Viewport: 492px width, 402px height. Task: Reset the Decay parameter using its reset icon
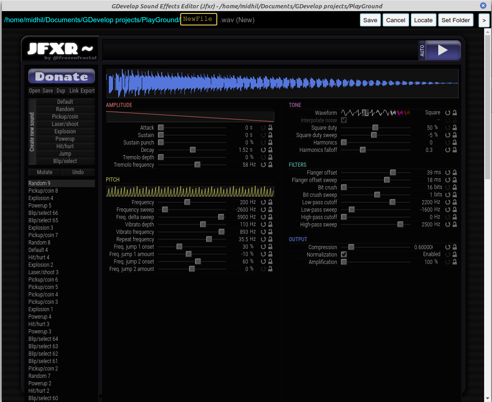(x=263, y=150)
